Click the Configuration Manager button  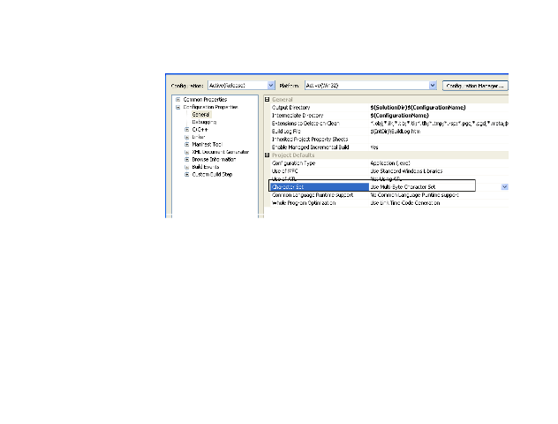[475, 86]
